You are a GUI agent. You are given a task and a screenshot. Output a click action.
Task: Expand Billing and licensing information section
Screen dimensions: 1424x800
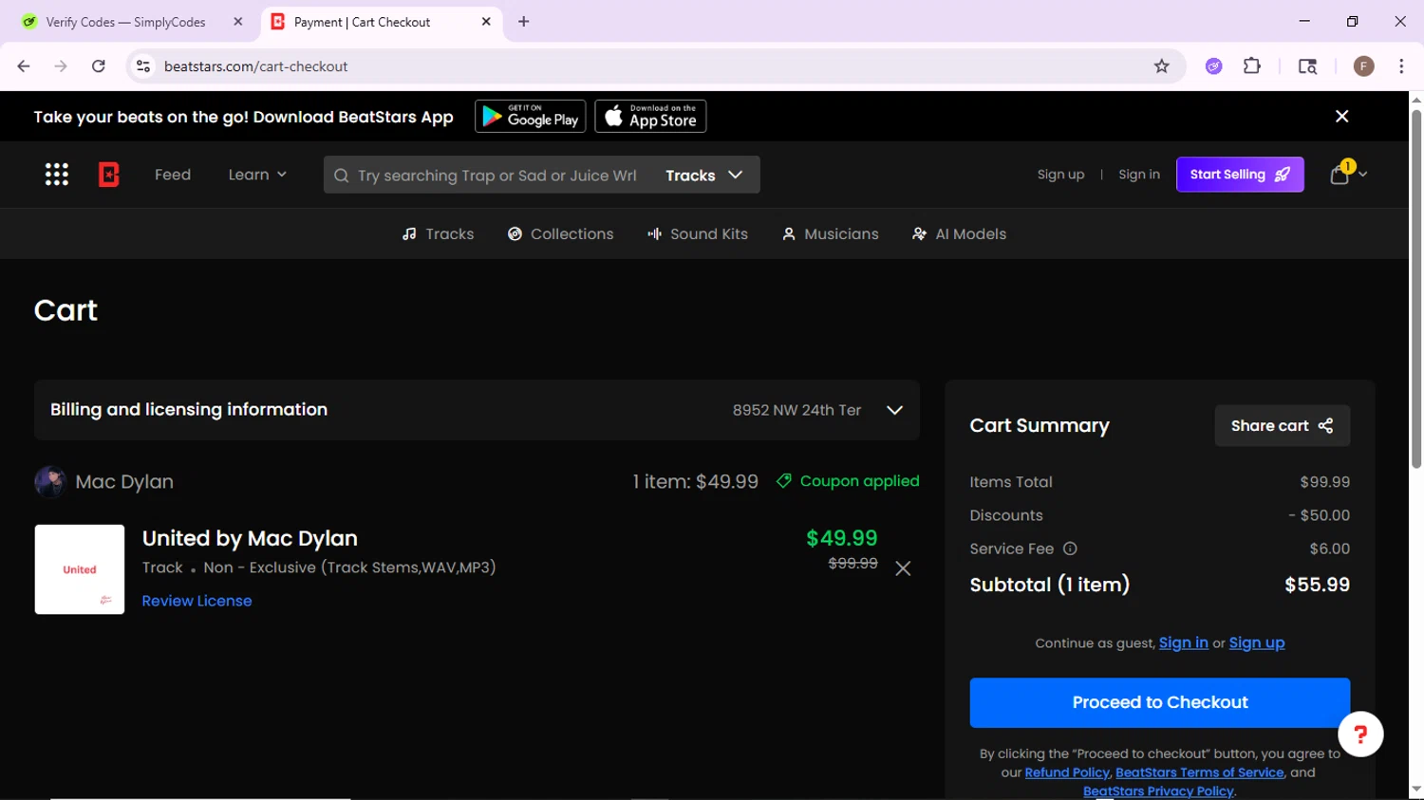tap(477, 410)
